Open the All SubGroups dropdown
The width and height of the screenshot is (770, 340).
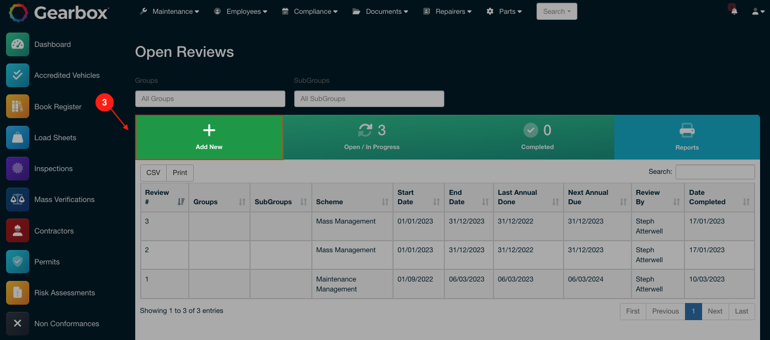pyautogui.click(x=369, y=99)
